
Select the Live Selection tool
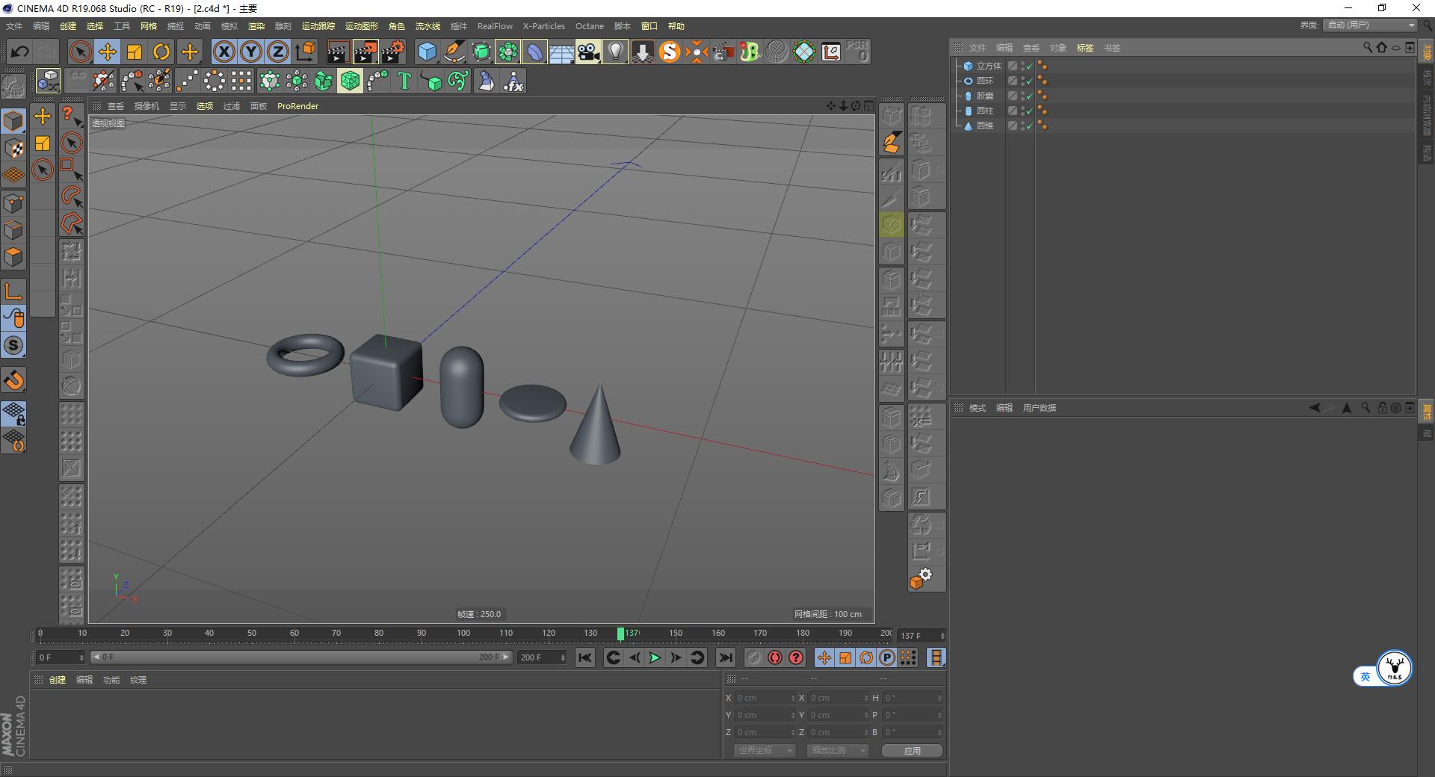tap(81, 52)
